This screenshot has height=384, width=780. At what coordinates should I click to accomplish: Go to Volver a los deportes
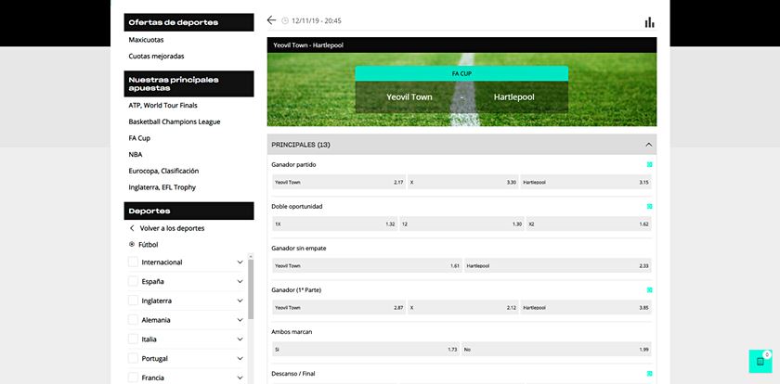(172, 228)
